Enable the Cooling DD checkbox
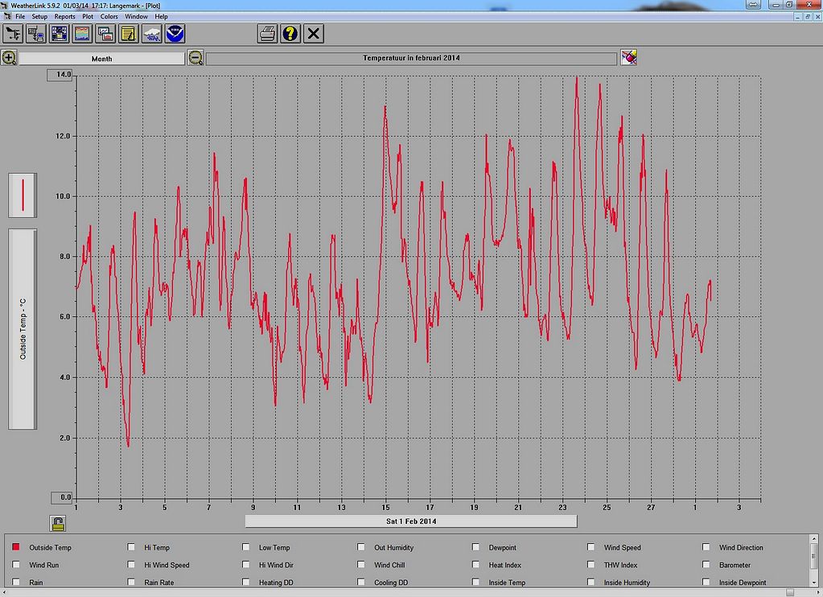This screenshot has height=597, width=823. click(360, 582)
